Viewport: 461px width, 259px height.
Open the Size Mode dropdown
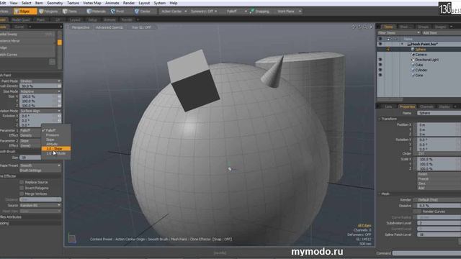(x=40, y=91)
